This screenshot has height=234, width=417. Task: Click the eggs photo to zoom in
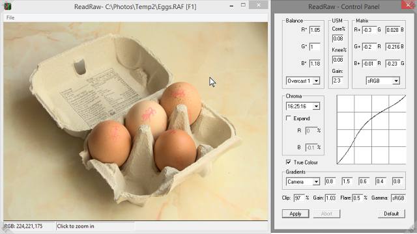pos(136,122)
